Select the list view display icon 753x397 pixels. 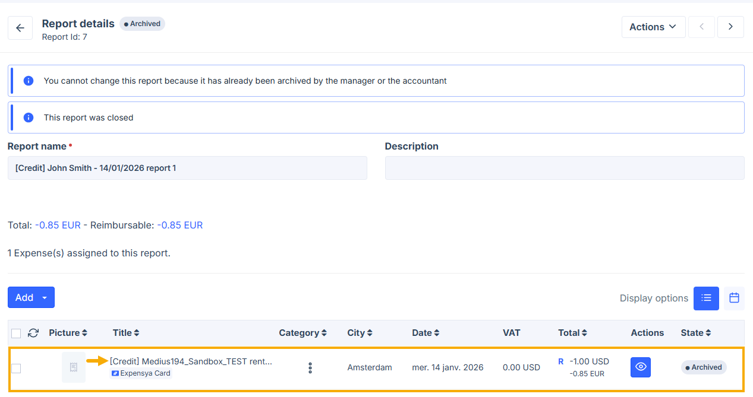[706, 298]
